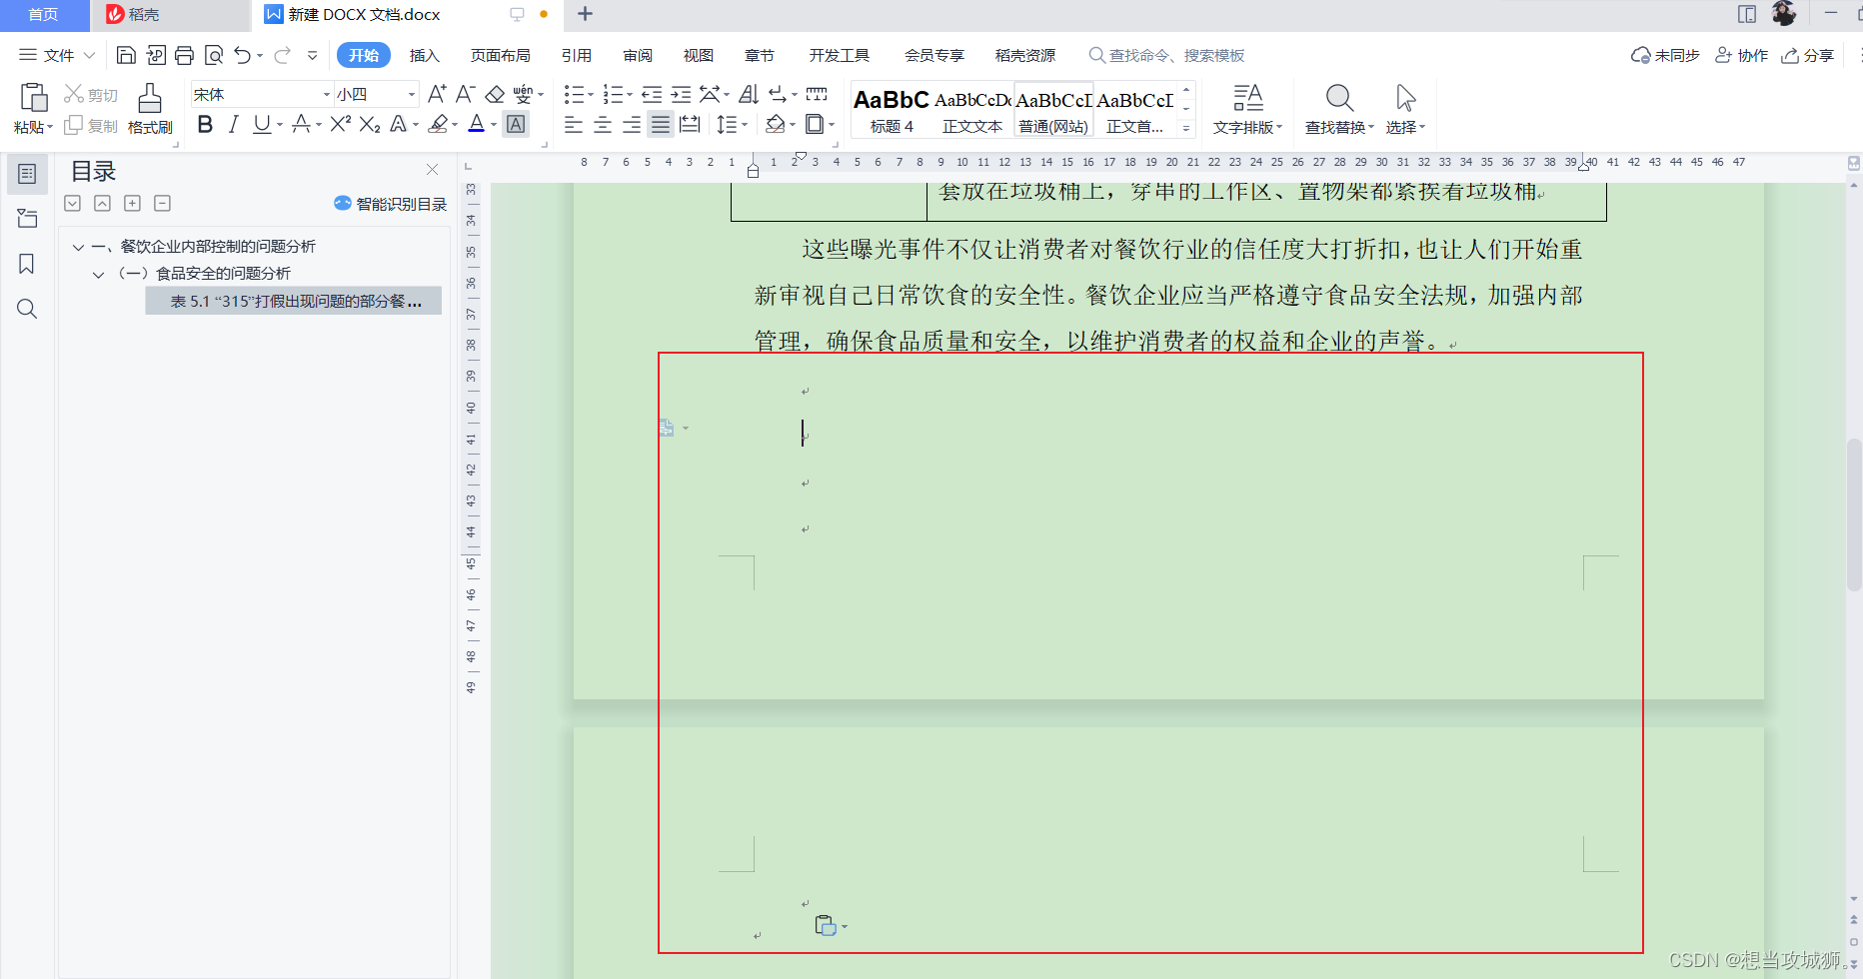The width and height of the screenshot is (1863, 979).
Task: Click the Paste clipboard icon
Action: (33, 98)
